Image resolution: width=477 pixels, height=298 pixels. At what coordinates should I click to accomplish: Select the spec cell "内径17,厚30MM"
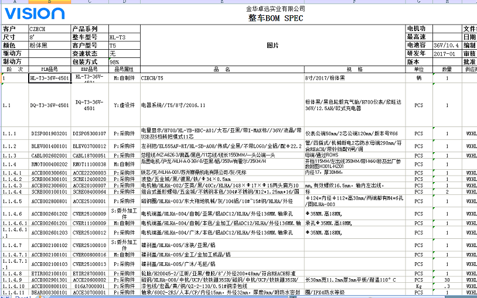355,173
